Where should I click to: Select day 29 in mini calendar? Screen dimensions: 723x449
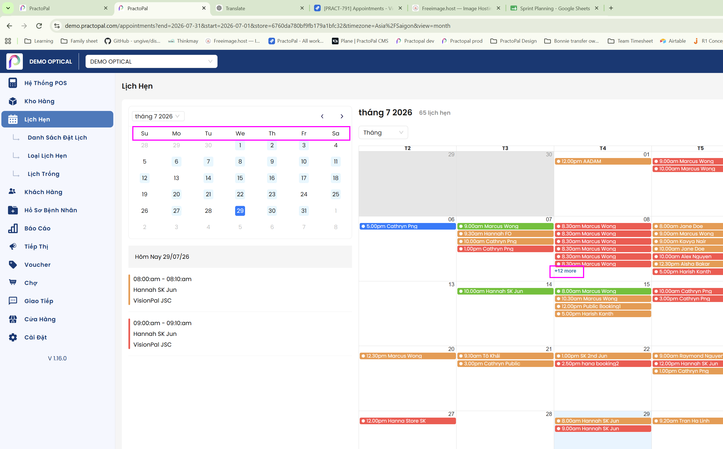coord(240,211)
